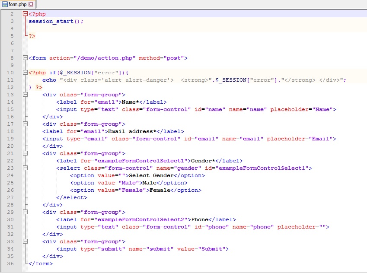Collapse the Submit form-group fold at line 33

(x=25, y=241)
